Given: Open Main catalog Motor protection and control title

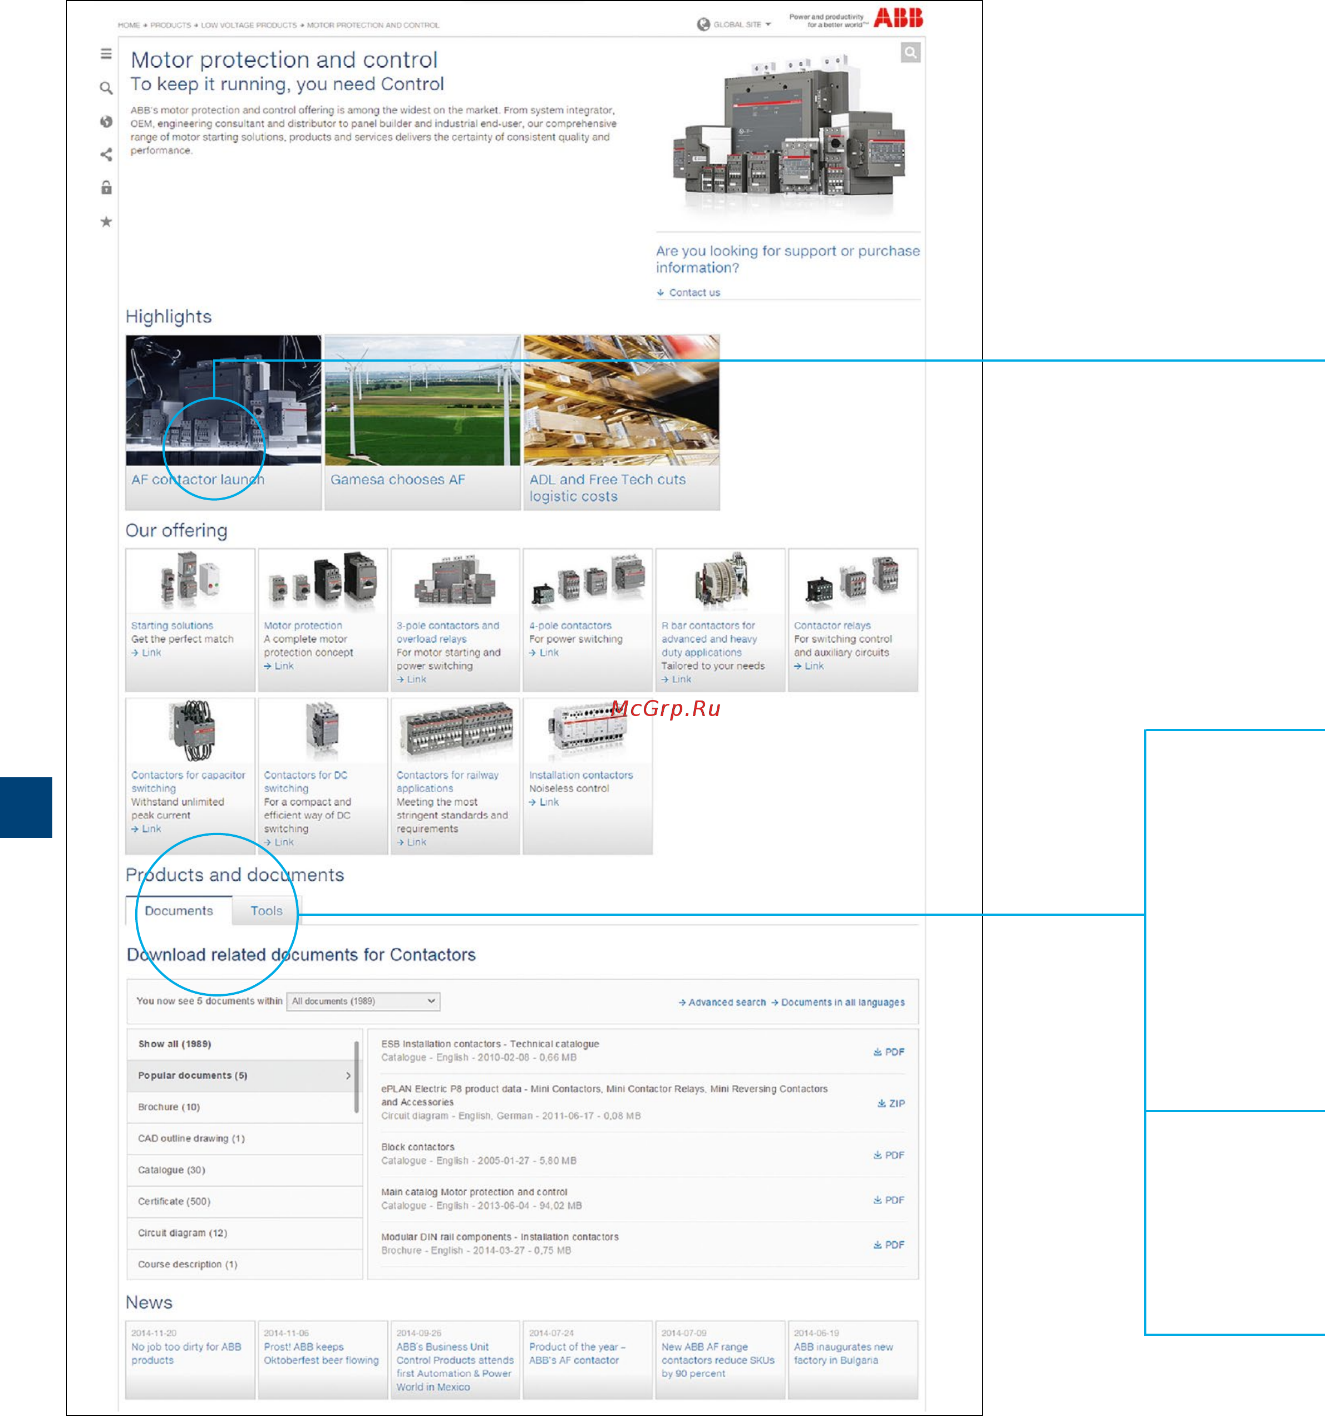Looking at the screenshot, I should 475,1192.
